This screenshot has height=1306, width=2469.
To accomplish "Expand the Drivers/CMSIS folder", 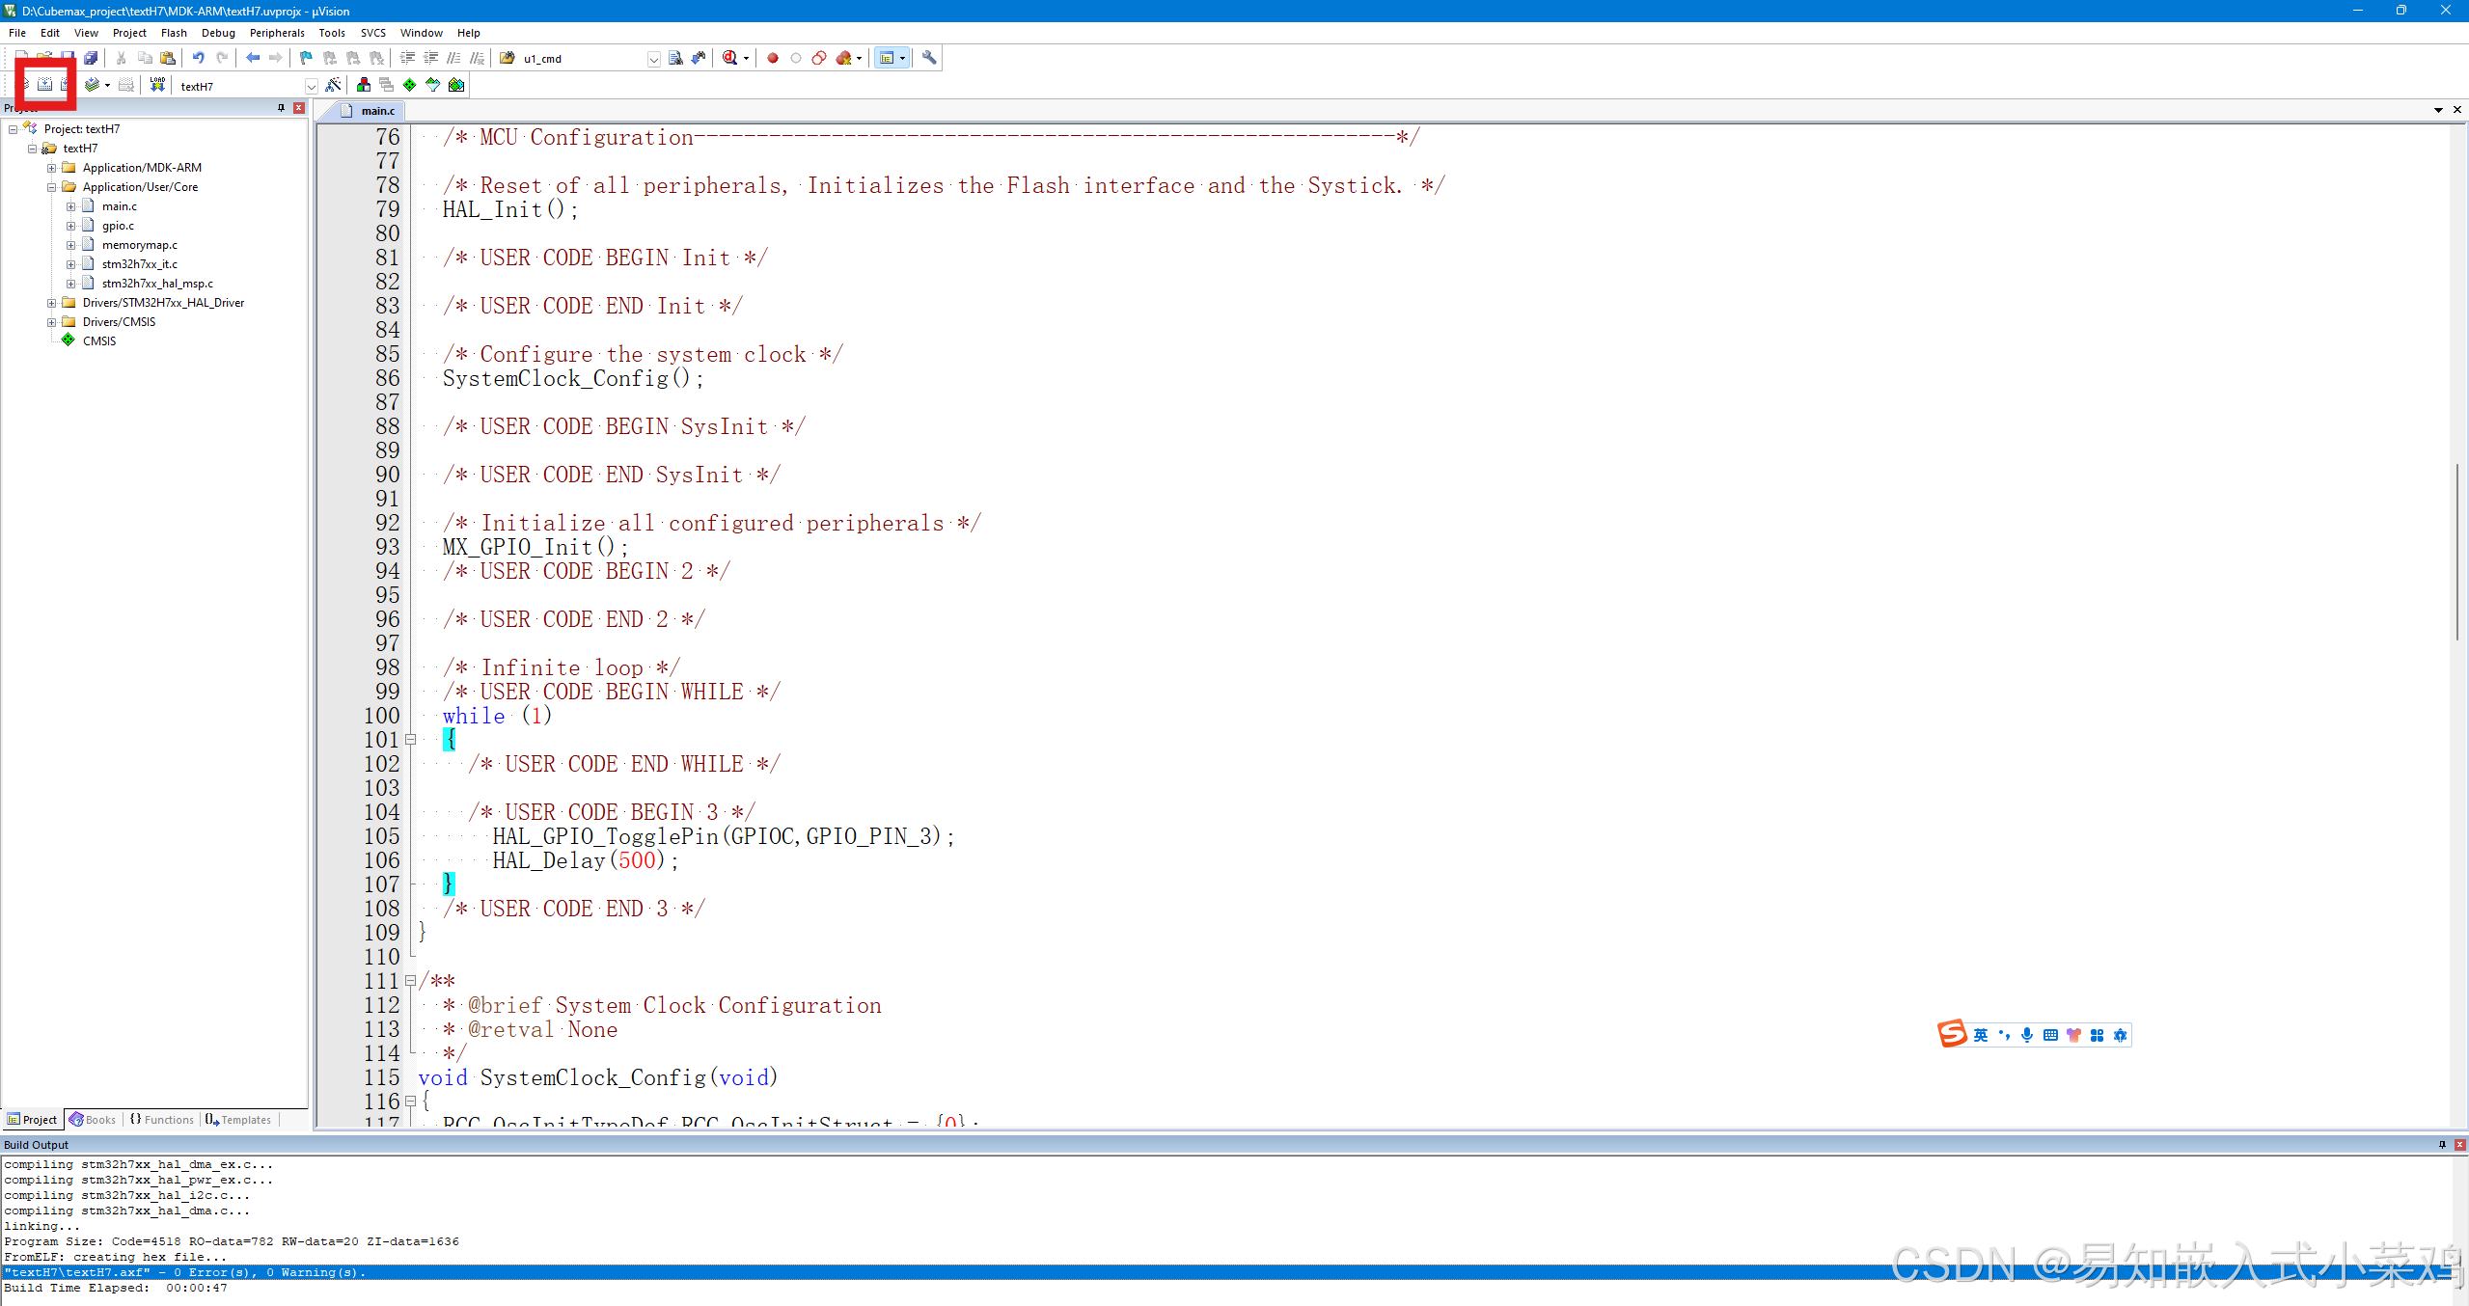I will tap(52, 322).
